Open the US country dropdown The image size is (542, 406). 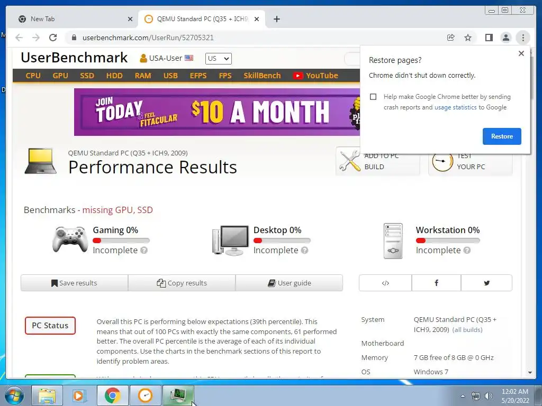(x=219, y=59)
